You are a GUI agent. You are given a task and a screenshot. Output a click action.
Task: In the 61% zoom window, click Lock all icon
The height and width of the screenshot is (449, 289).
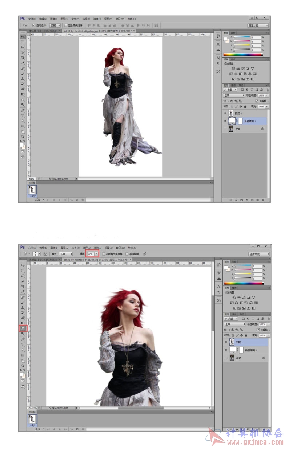(x=245, y=106)
